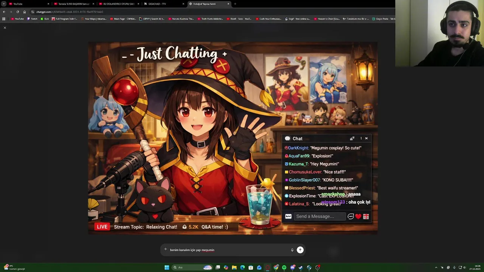Click the chatgpt.com address bar
The image size is (484, 272).
[212, 12]
